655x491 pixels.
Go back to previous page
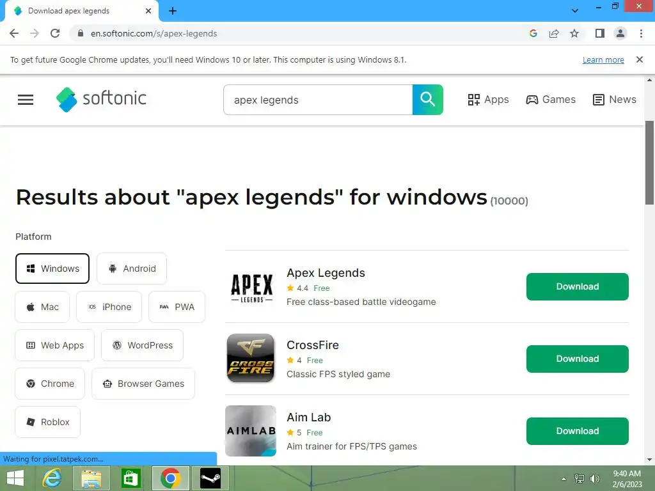coord(14,33)
